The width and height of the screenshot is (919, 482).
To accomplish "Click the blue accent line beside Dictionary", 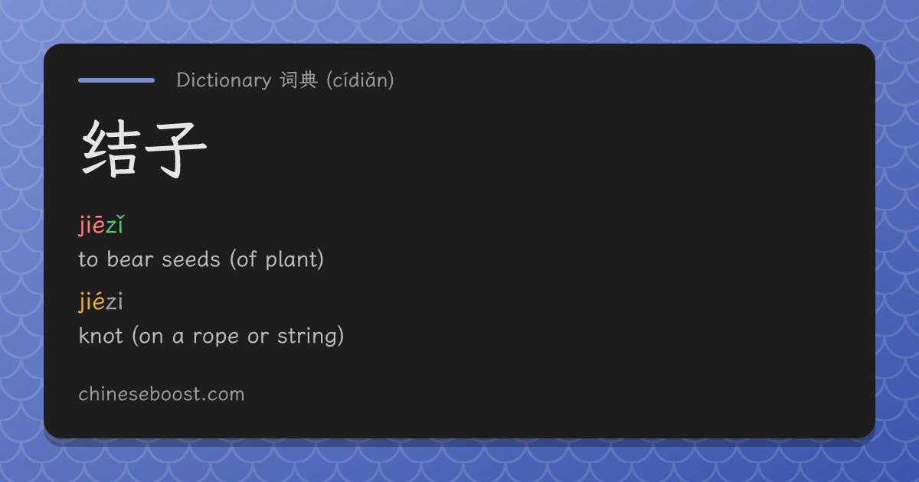I will tap(116, 80).
